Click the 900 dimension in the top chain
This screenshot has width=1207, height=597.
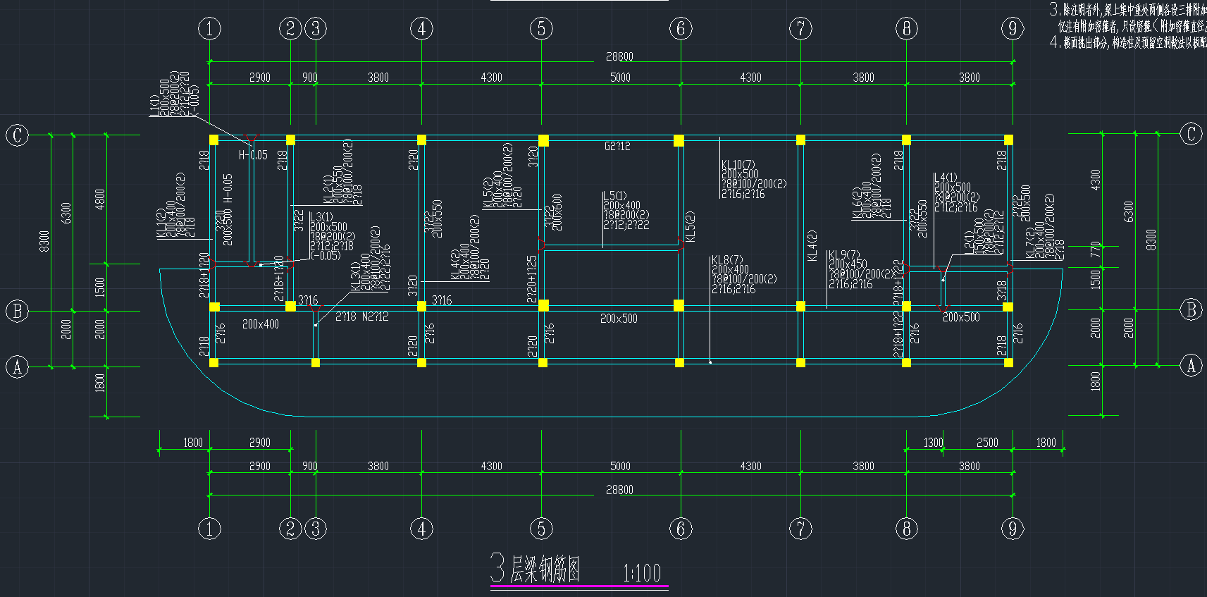[310, 78]
